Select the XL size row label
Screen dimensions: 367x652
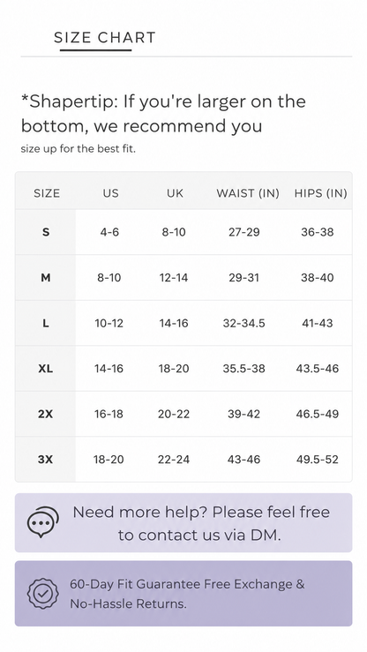pos(46,369)
